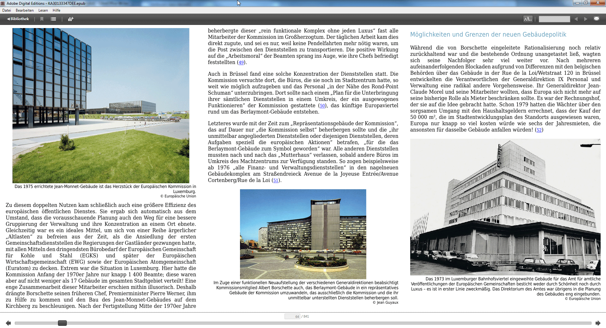Open the Datei menu
Screen dimensions: 606x328
coord(7,10)
